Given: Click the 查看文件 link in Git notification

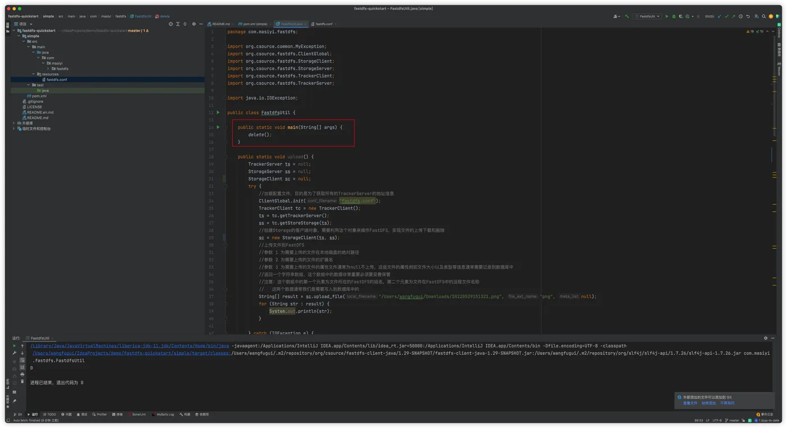Looking at the screenshot, I should (x=690, y=403).
